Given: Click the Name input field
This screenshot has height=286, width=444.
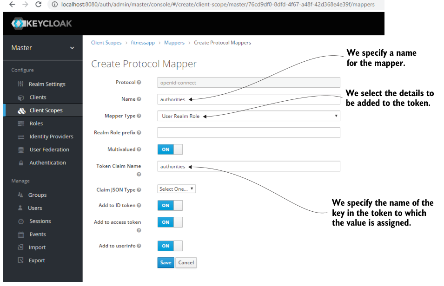Looking at the screenshot, I should pos(249,99).
